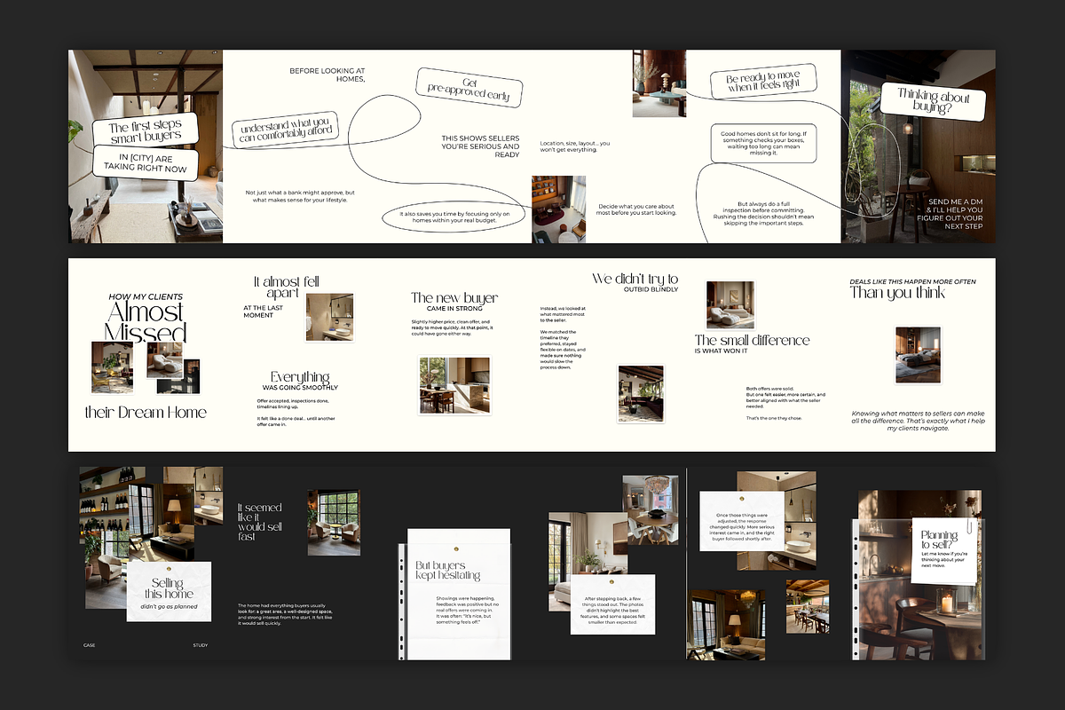
Task: Click the 'Everything' script heading
Action: click(x=300, y=377)
